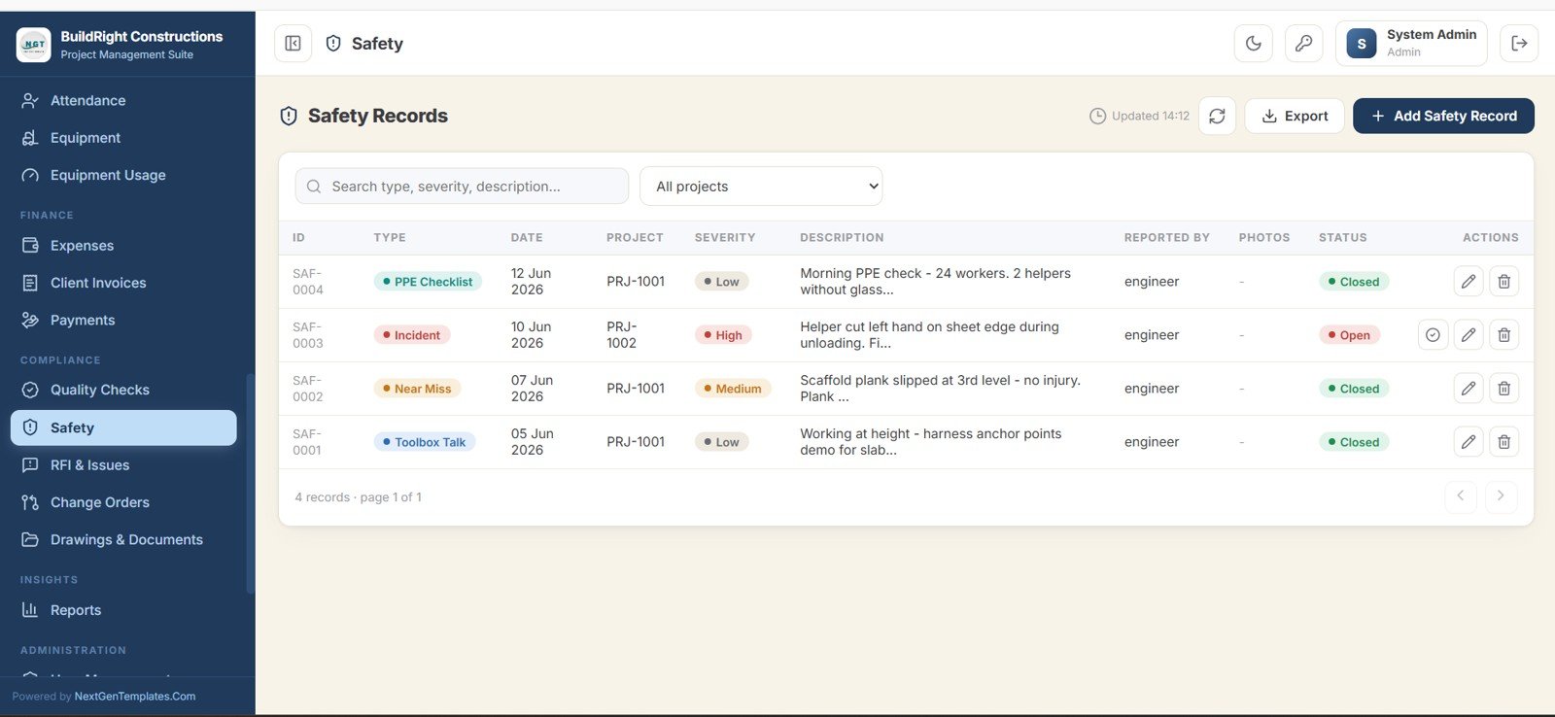Open Equipment Usage in the sidebar
Image resolution: width=1555 pixels, height=717 pixels.
[x=123, y=175]
